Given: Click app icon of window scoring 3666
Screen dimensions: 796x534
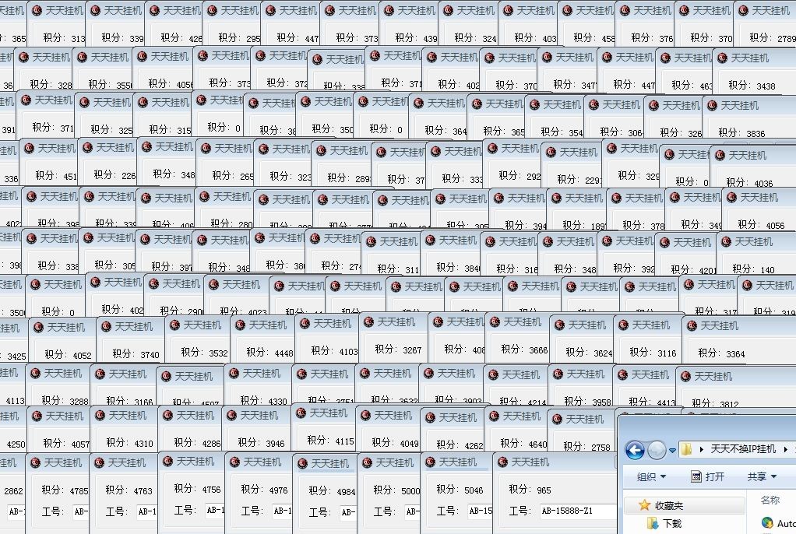Looking at the screenshot, I should coord(495,321).
